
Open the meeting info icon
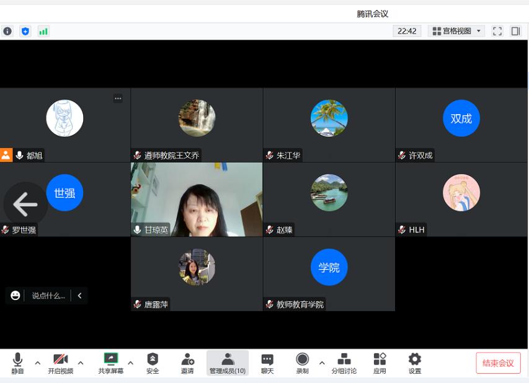pyautogui.click(x=7, y=32)
